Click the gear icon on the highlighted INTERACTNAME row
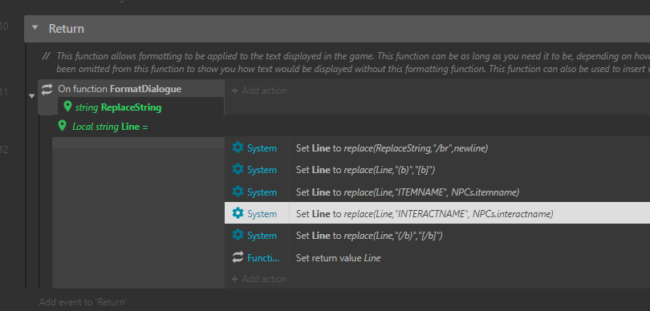The width and height of the screenshot is (650, 311). 238,213
